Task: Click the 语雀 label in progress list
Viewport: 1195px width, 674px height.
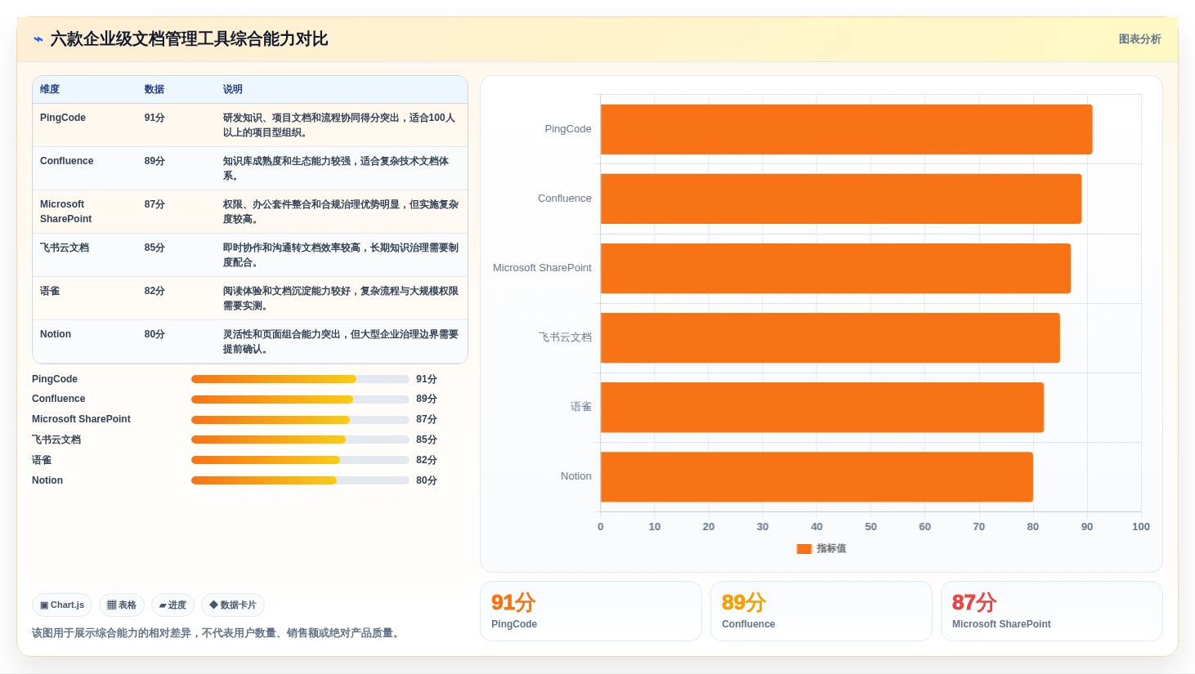Action: pos(42,460)
